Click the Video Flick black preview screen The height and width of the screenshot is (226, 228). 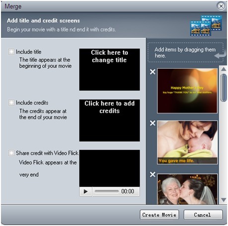(x=109, y=168)
